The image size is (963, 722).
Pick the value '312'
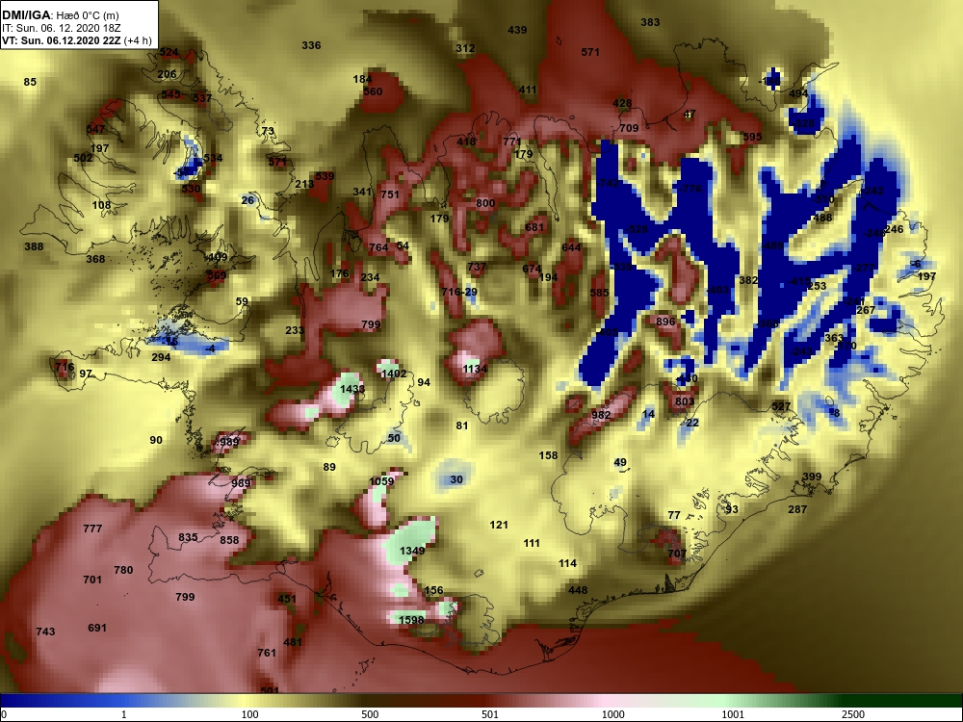tap(465, 48)
